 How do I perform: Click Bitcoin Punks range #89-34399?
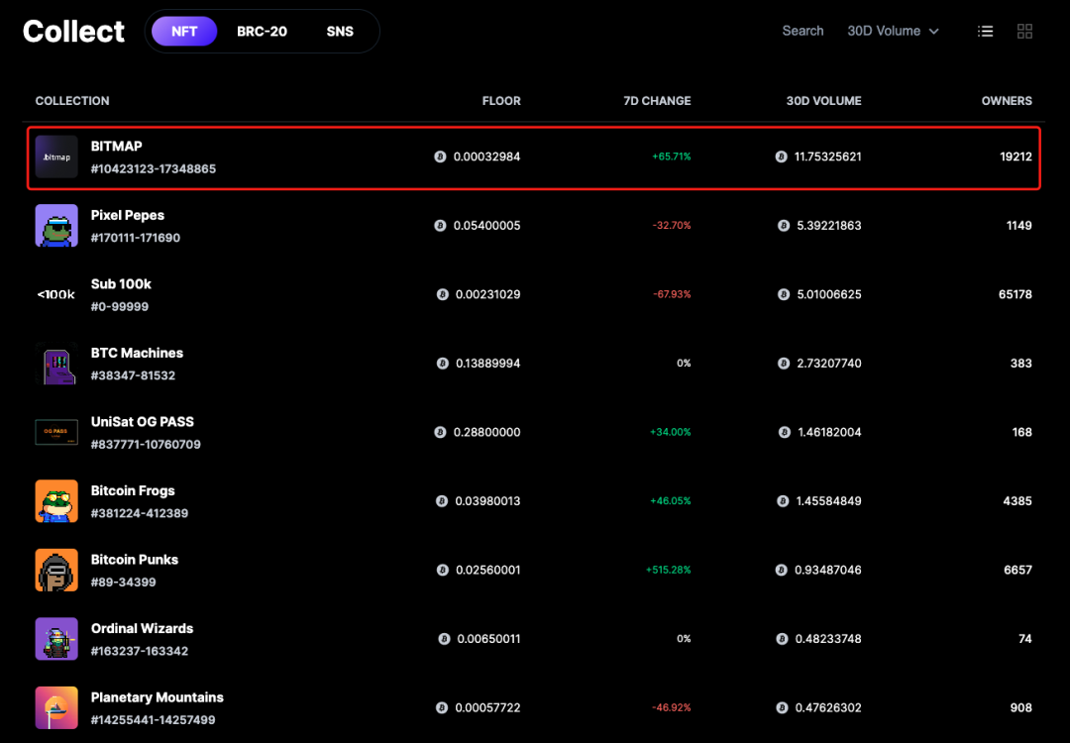click(124, 583)
